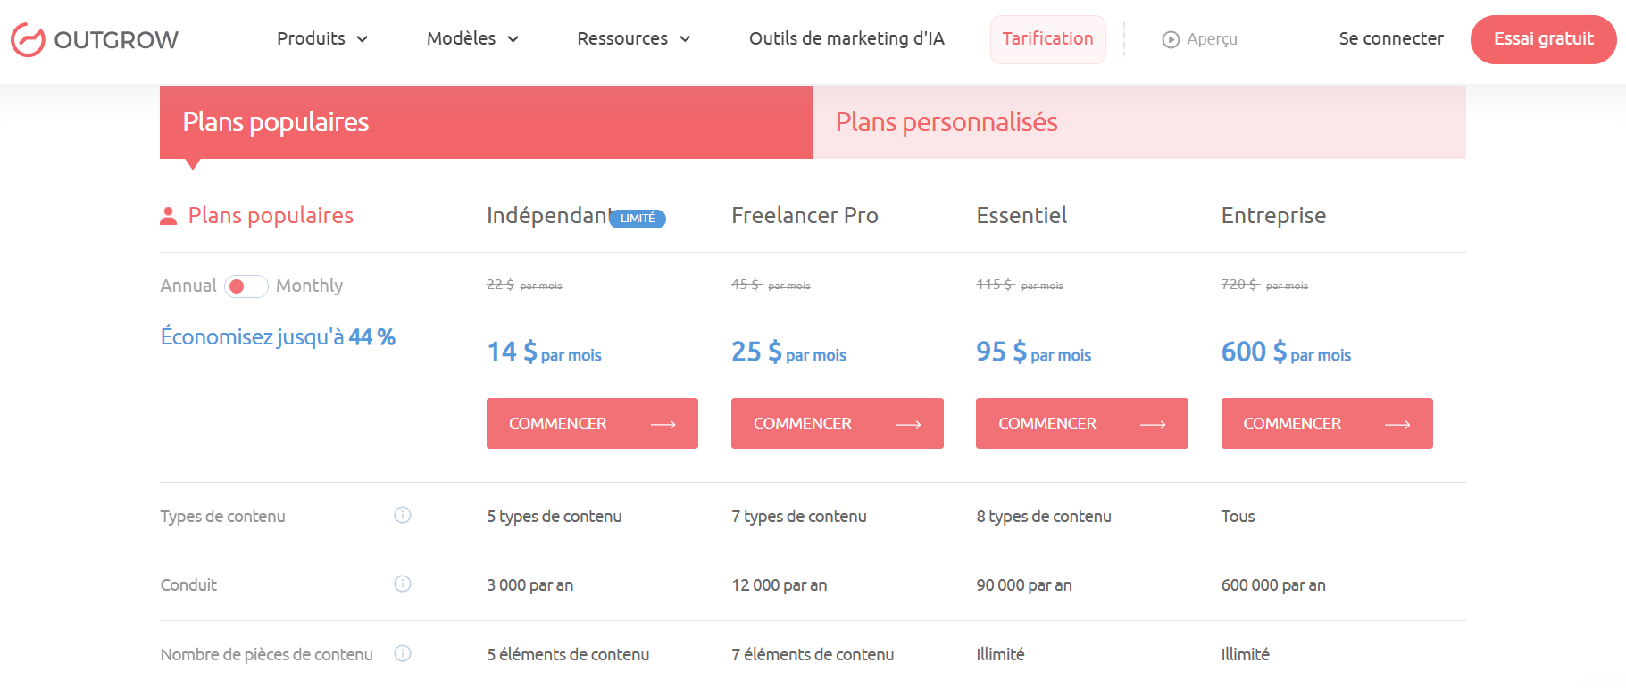Viewport: 1626px width, 688px height.
Task: Click the '3 000 par an' cell
Action: click(x=530, y=585)
